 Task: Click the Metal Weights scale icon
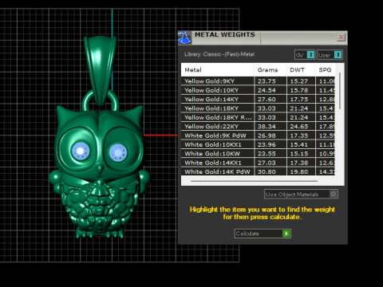[x=184, y=37]
